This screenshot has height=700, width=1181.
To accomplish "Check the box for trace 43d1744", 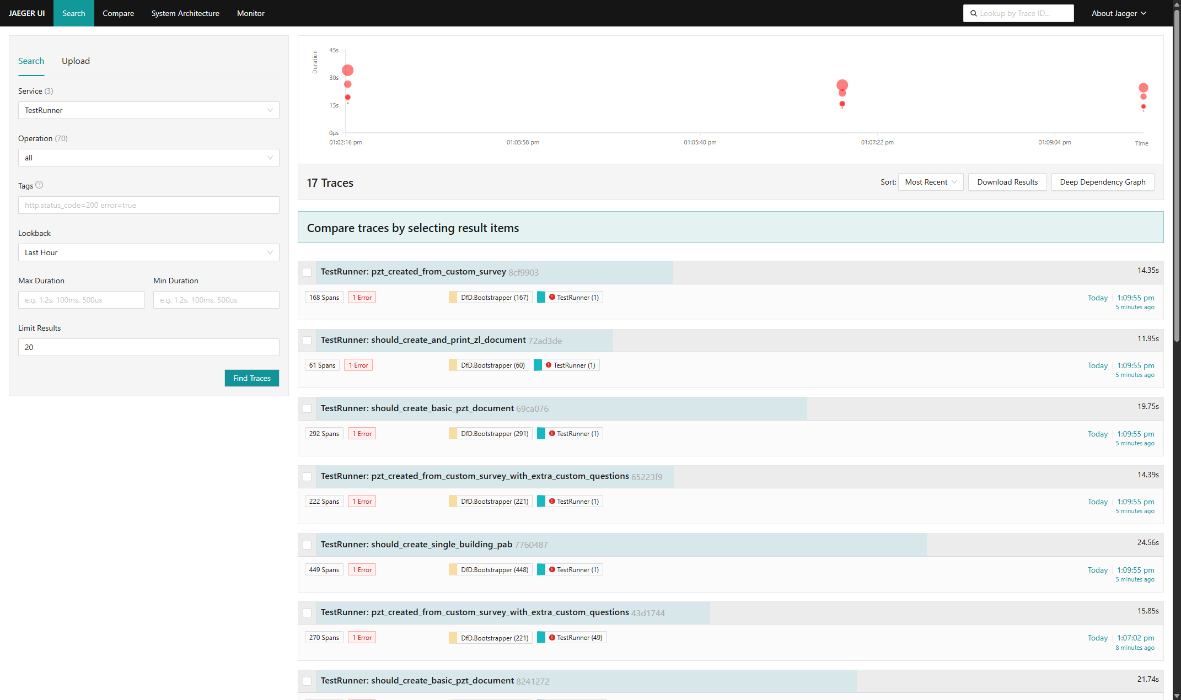I will (307, 613).
